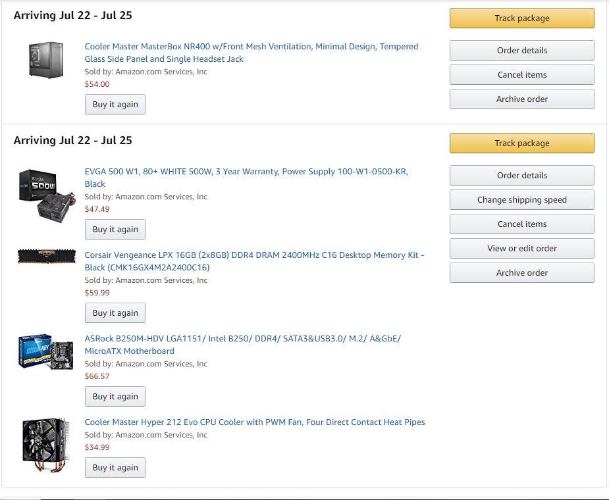Buy the Corsair Vengeance memory kit again
609x500 pixels.
coord(115,313)
